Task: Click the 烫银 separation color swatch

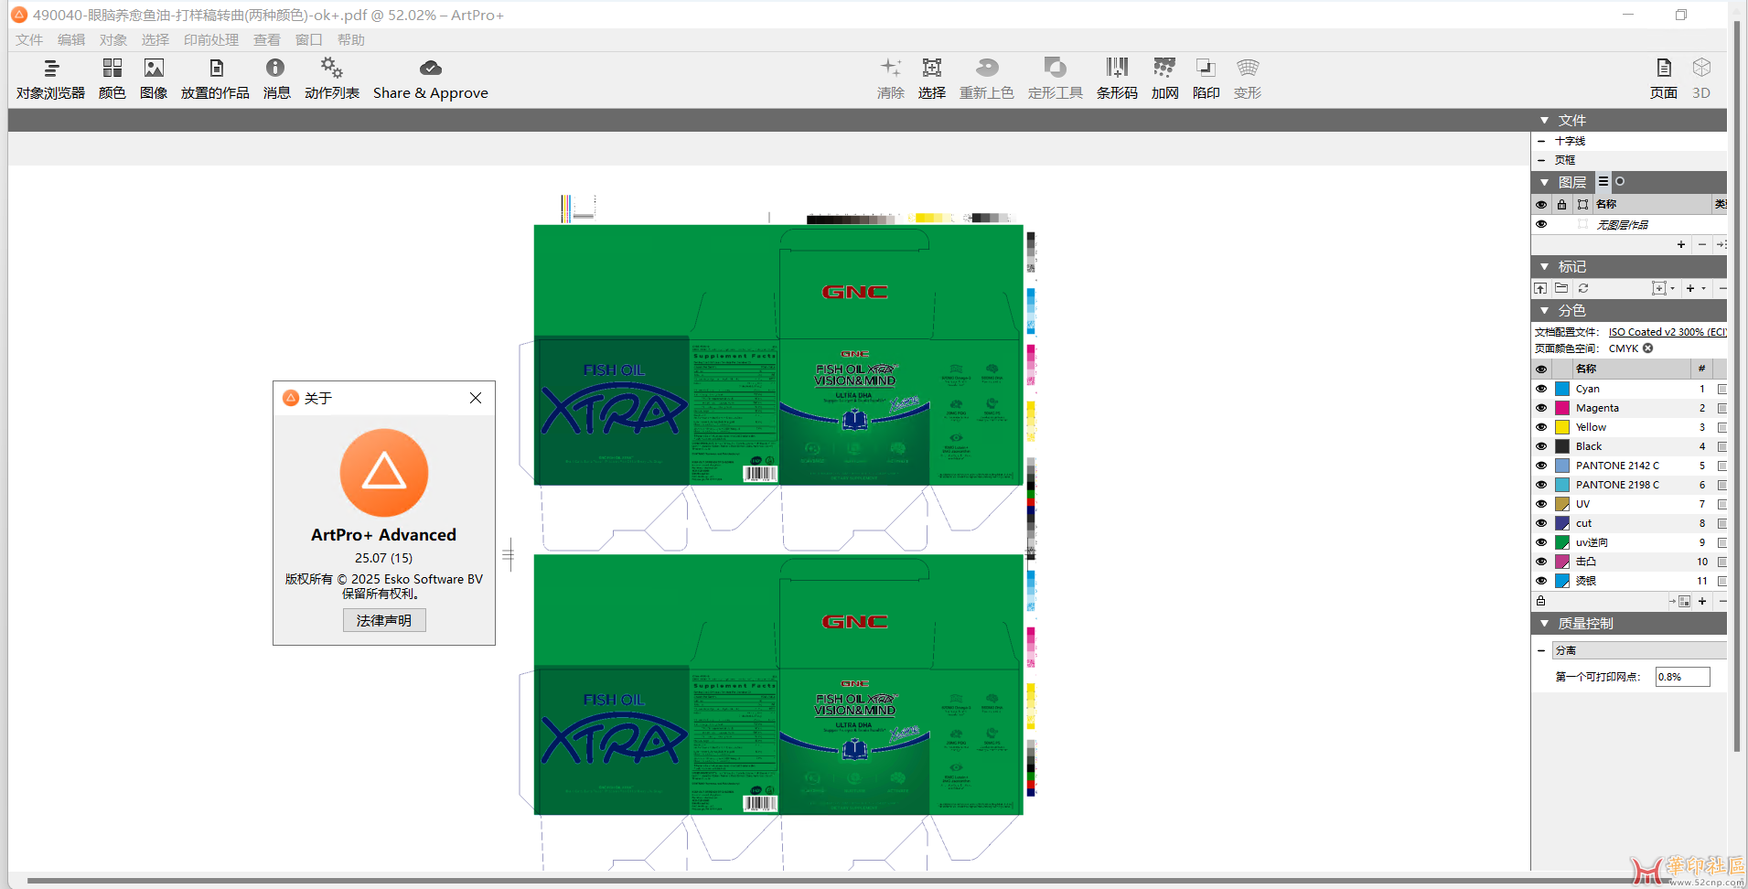Action: pyautogui.click(x=1562, y=581)
